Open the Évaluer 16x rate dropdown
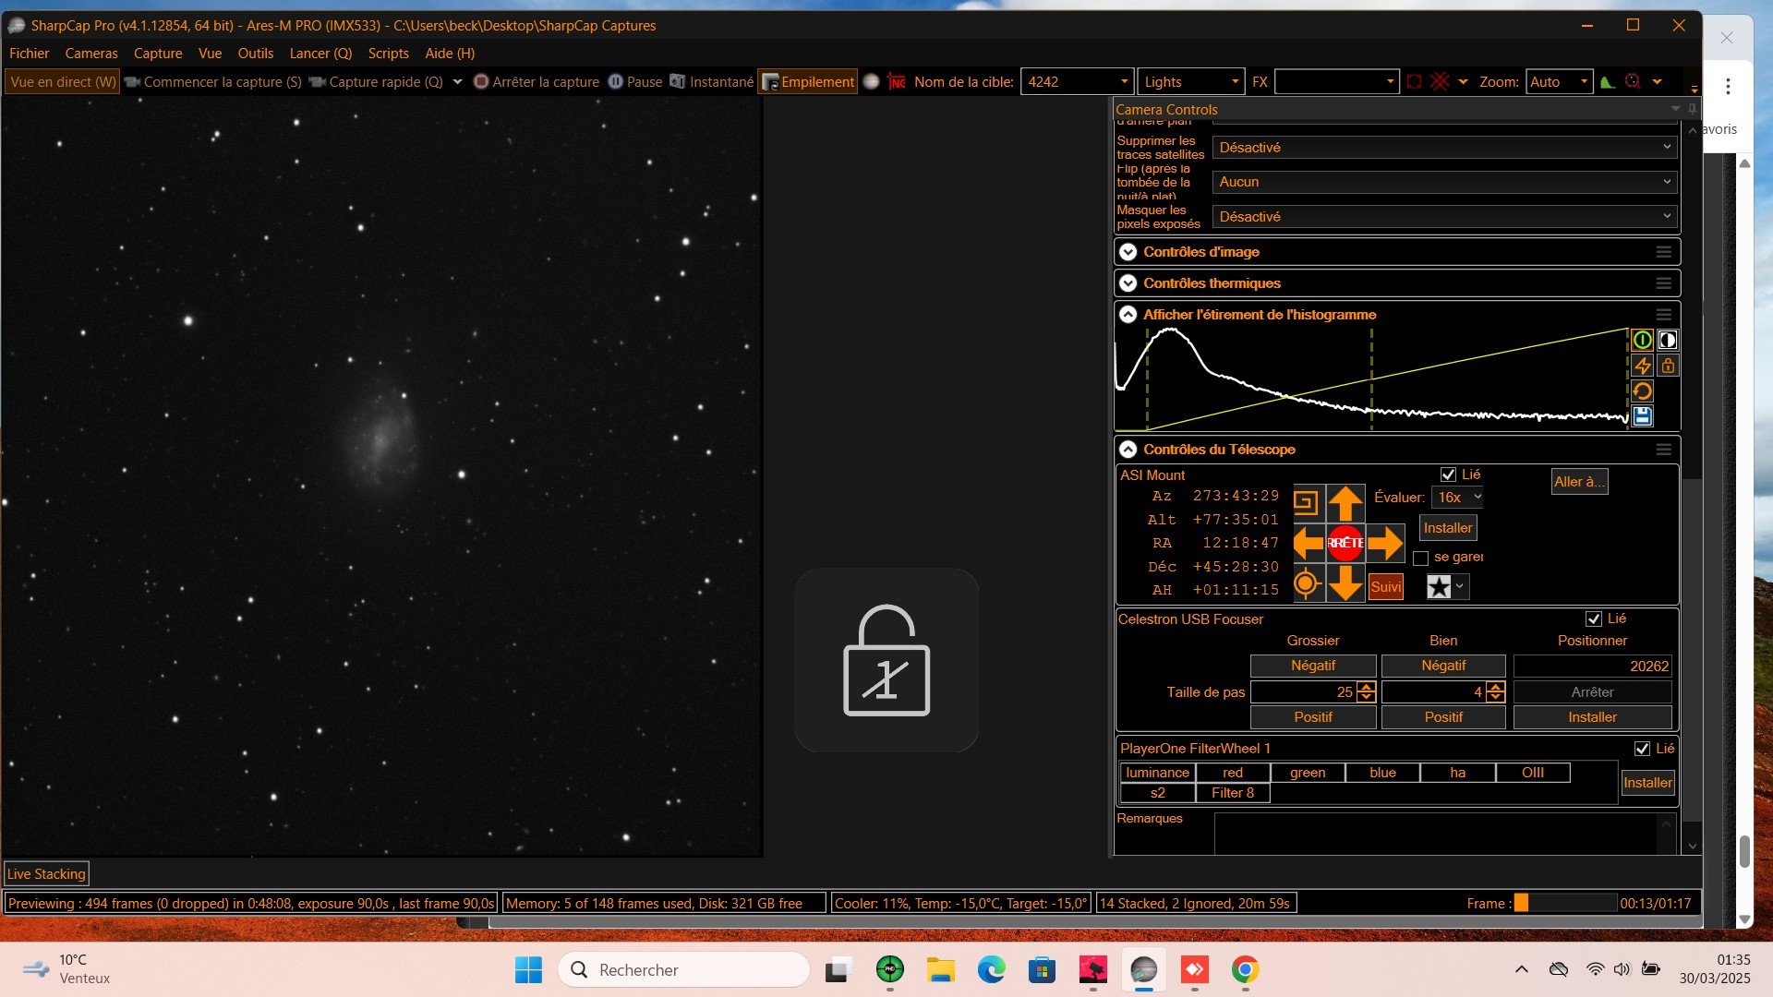This screenshot has width=1773, height=997. click(1458, 498)
